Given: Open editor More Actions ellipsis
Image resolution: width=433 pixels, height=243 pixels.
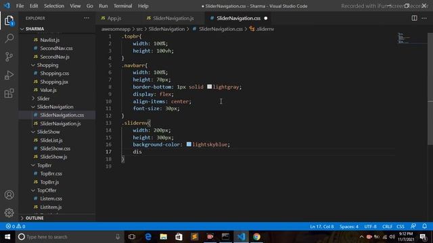Looking at the screenshot, I should [x=424, y=18].
